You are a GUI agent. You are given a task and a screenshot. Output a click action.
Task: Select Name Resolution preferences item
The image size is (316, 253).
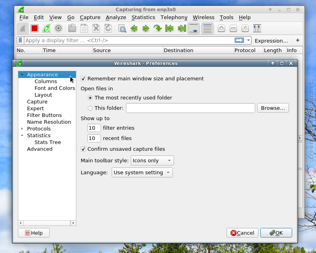click(x=49, y=122)
